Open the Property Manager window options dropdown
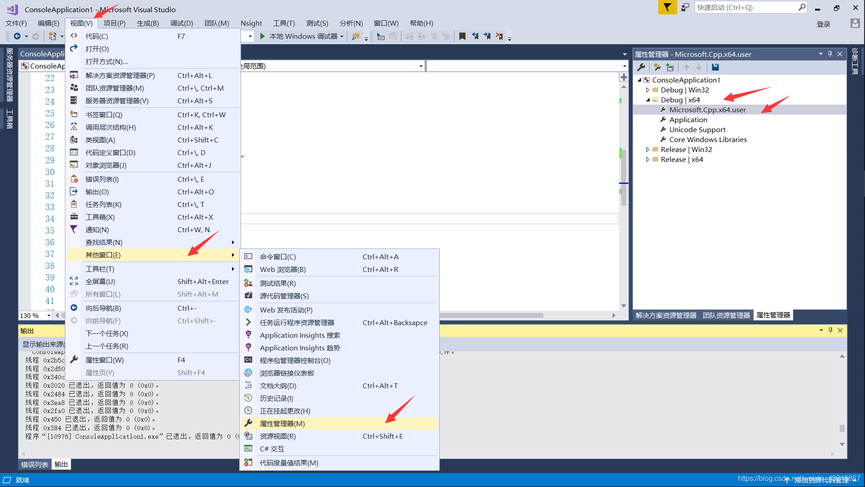Image resolution: width=865 pixels, height=487 pixels. [820, 54]
